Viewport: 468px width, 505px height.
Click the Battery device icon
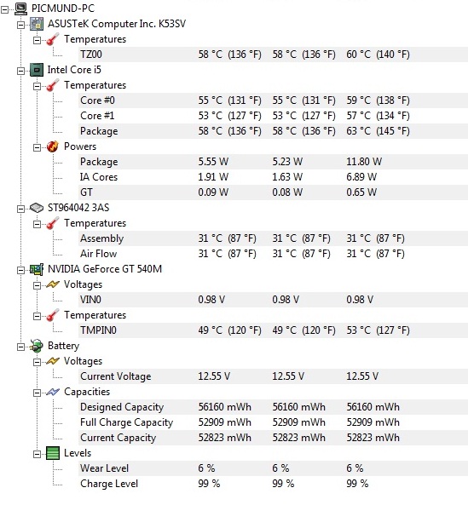coord(36,346)
